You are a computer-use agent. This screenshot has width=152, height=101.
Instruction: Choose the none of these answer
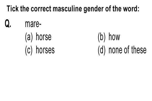click(x=127, y=50)
